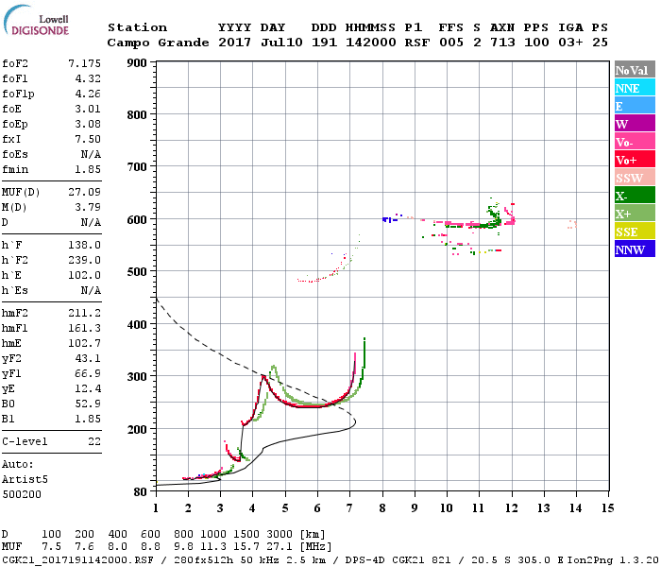Click the year 2017 in header
661x567 pixels.
coord(234,43)
